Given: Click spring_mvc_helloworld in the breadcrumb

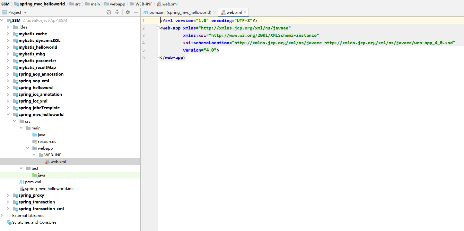Looking at the screenshot, I should point(39,4).
